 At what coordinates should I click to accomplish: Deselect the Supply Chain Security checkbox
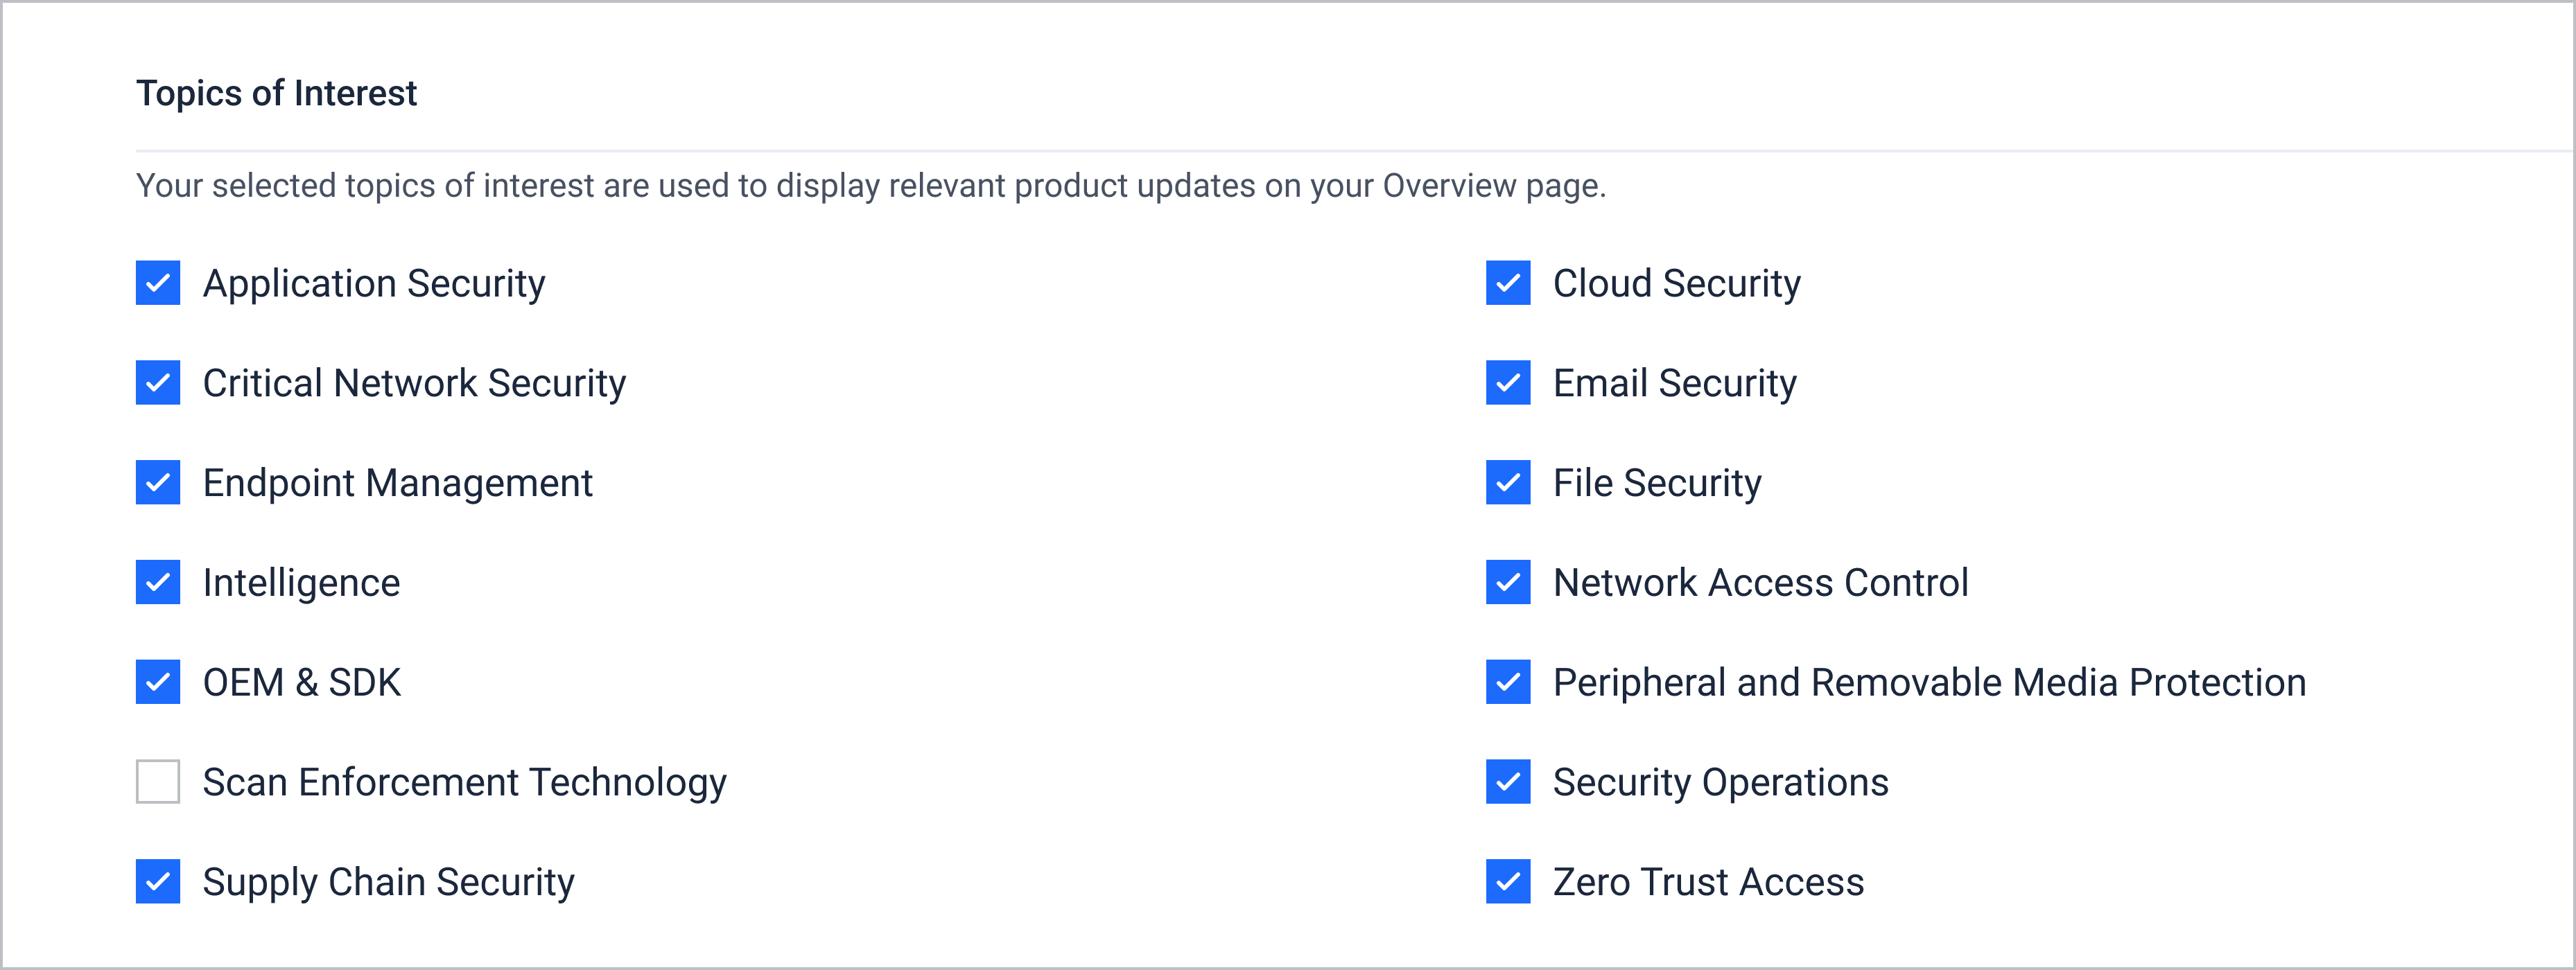click(158, 881)
